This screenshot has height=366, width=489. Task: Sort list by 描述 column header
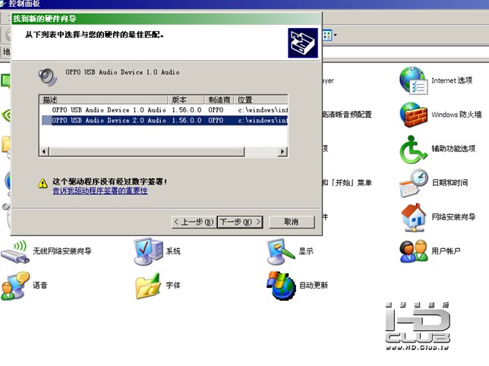tap(103, 99)
